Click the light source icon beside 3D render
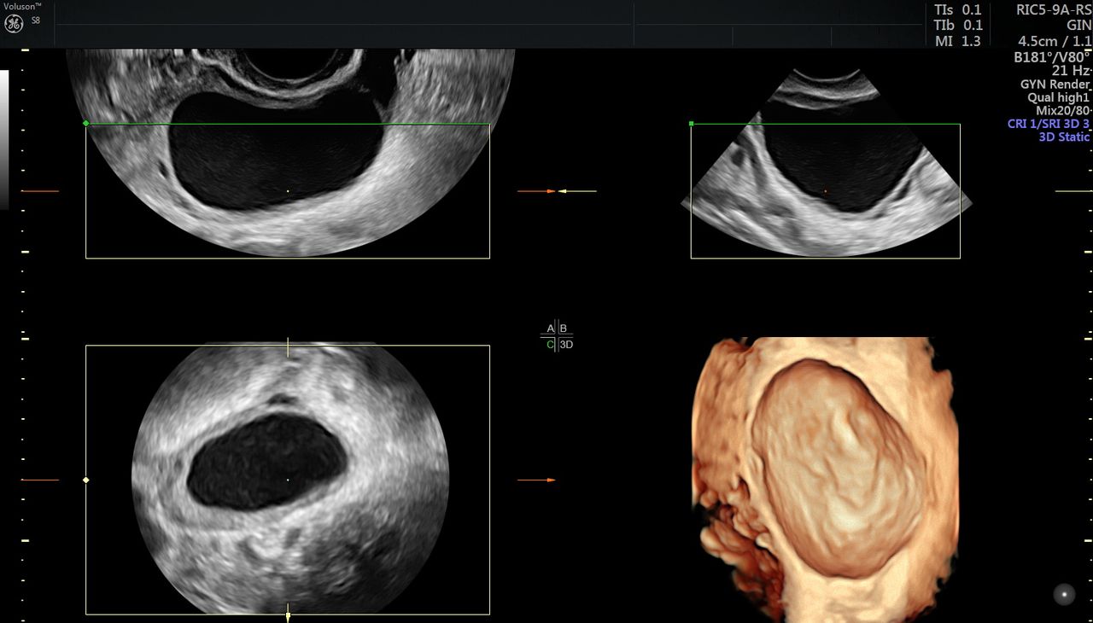 click(x=1063, y=594)
